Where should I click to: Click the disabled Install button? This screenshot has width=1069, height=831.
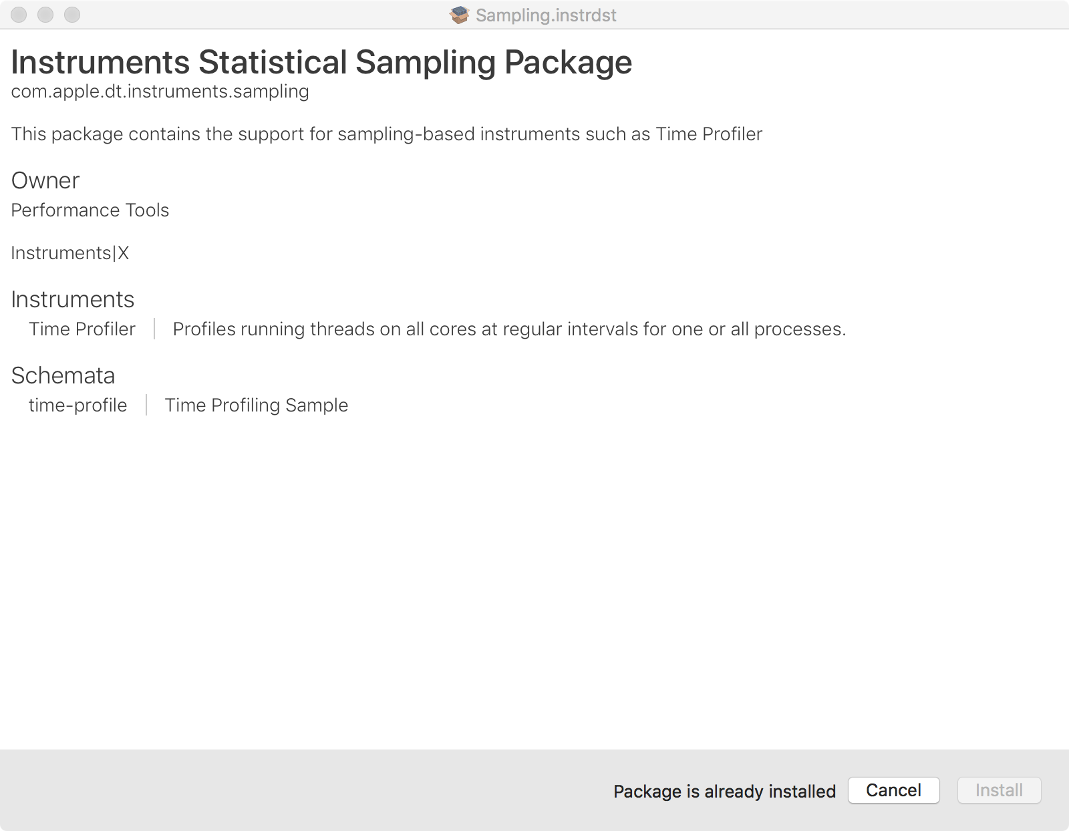click(x=999, y=790)
